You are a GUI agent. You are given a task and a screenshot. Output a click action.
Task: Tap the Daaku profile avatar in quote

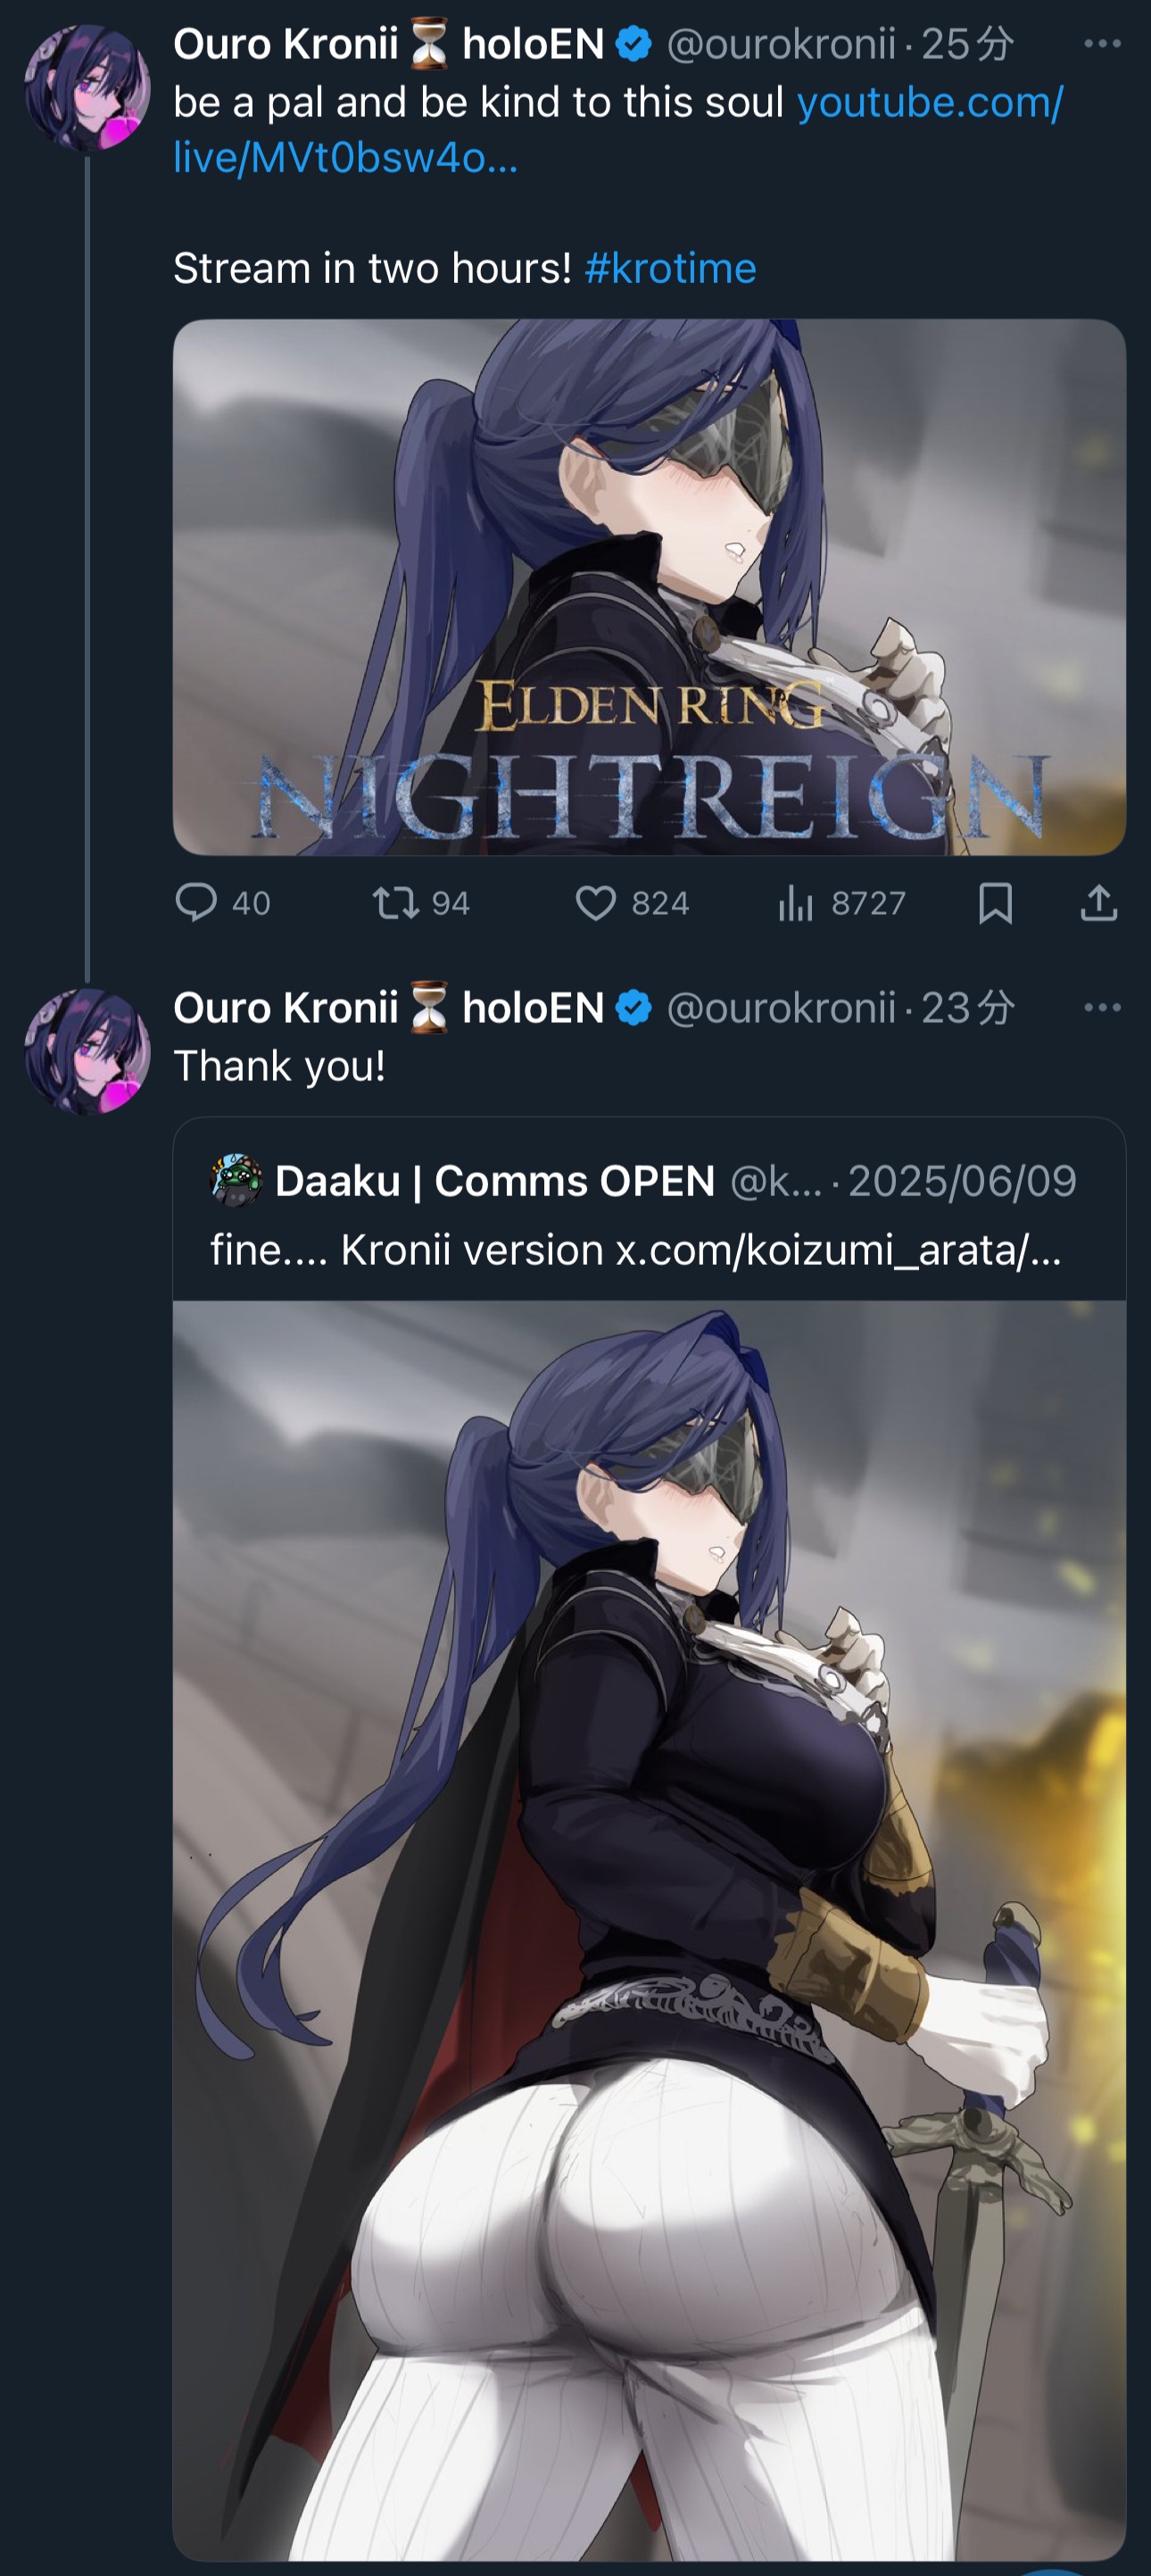coord(236,1180)
